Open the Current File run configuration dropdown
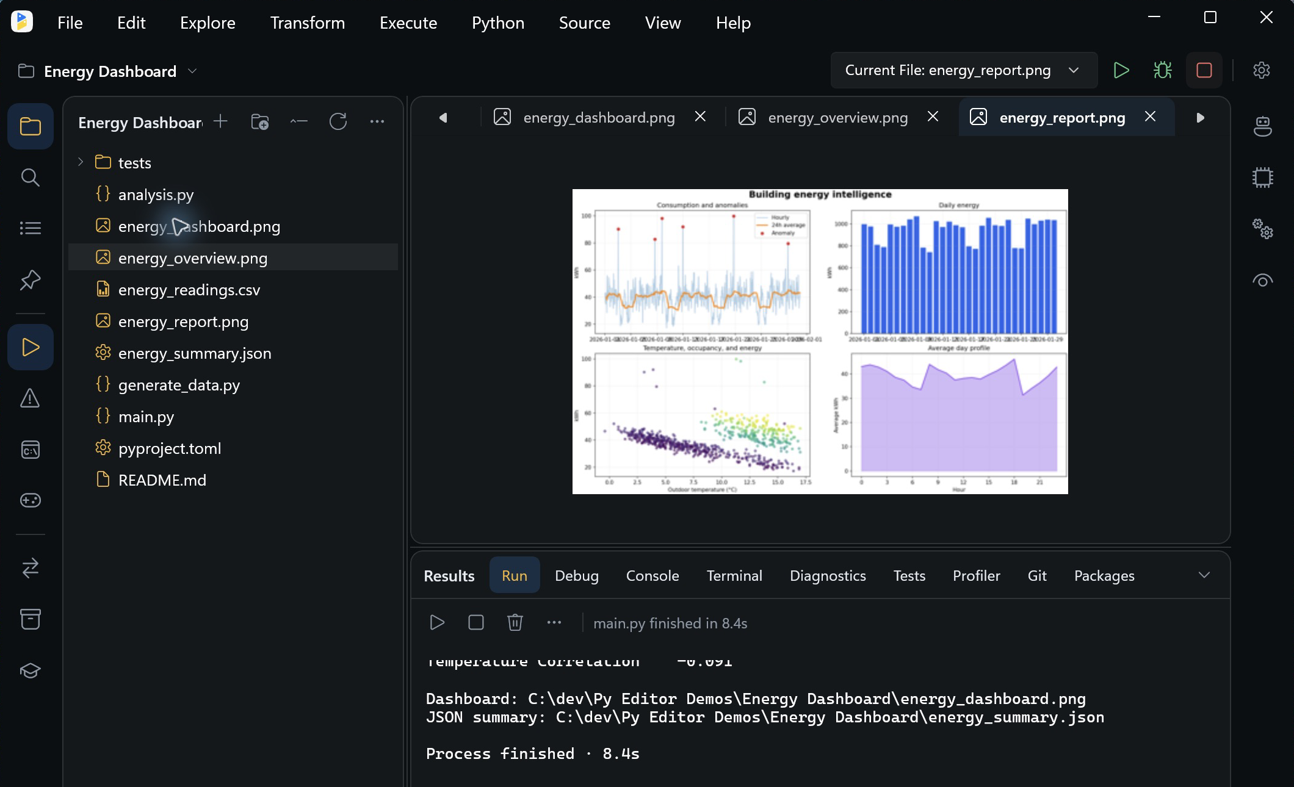The width and height of the screenshot is (1294, 787). [x=964, y=70]
